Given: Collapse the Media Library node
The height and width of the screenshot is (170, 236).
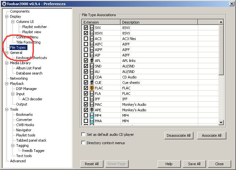Looking at the screenshot, I should point(7,63).
